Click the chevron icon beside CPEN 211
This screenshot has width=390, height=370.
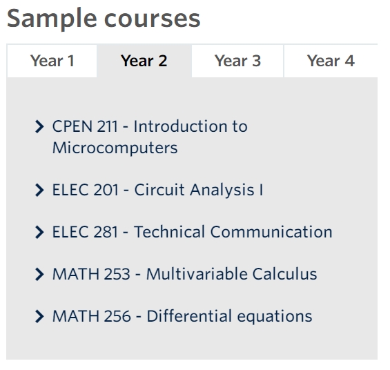[x=39, y=126]
